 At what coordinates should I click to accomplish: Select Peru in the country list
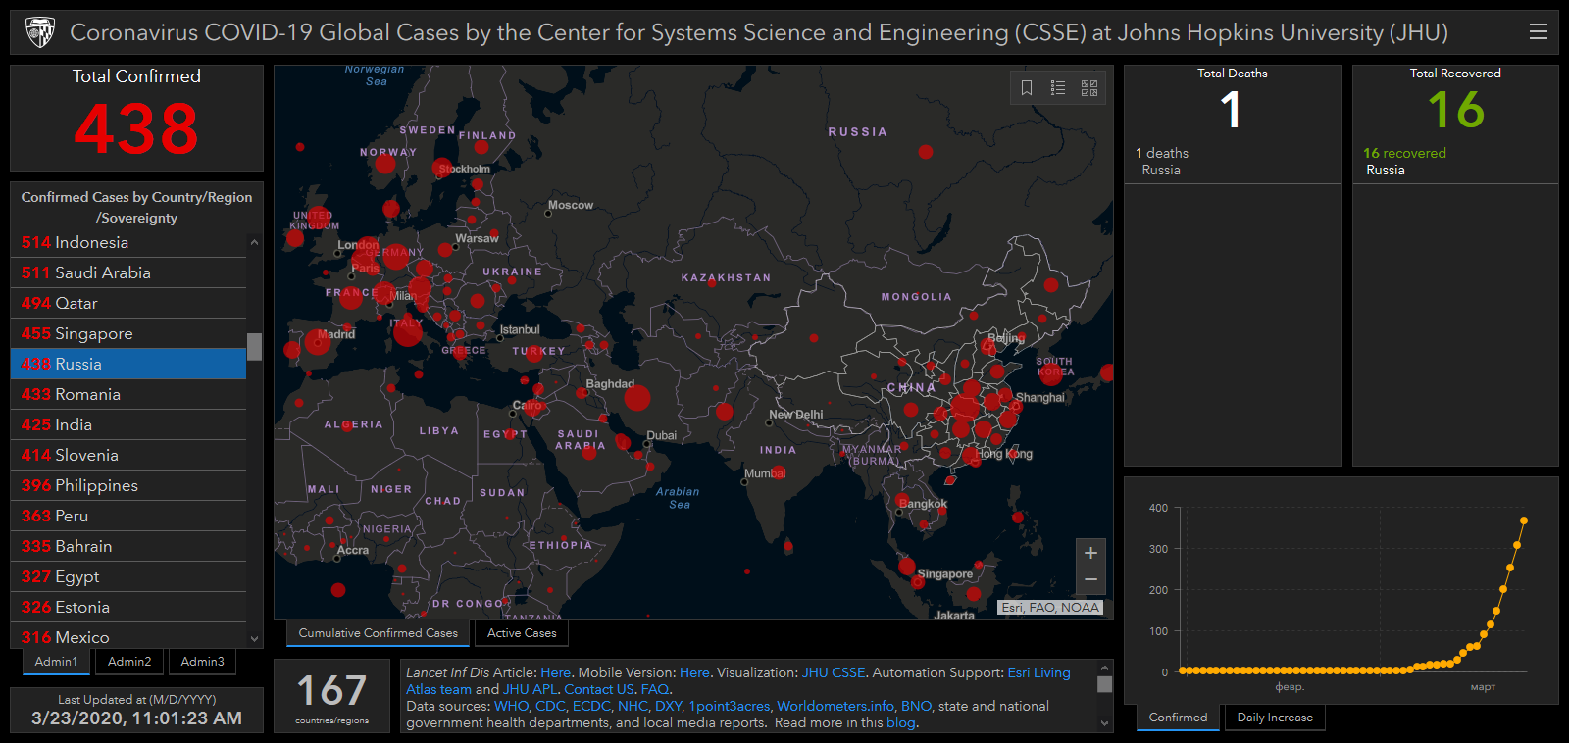click(128, 516)
